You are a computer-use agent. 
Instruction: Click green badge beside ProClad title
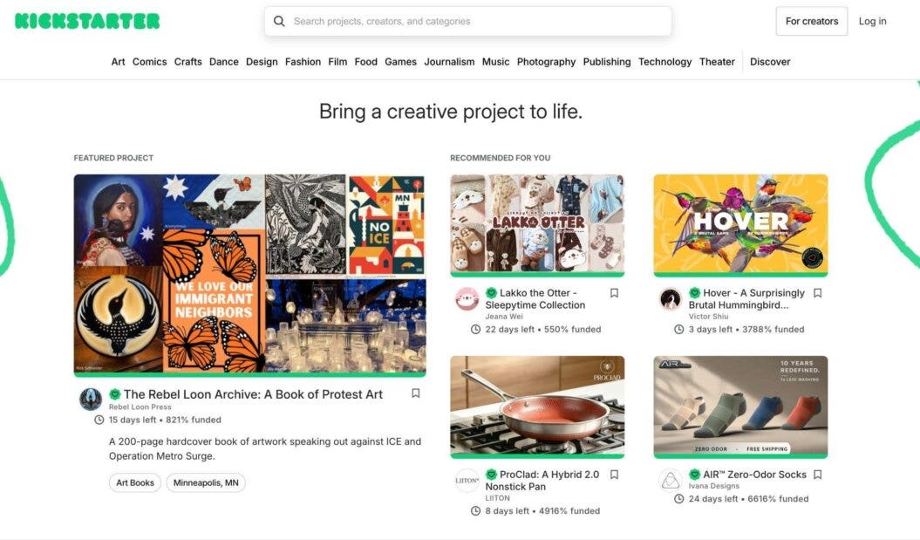[491, 475]
